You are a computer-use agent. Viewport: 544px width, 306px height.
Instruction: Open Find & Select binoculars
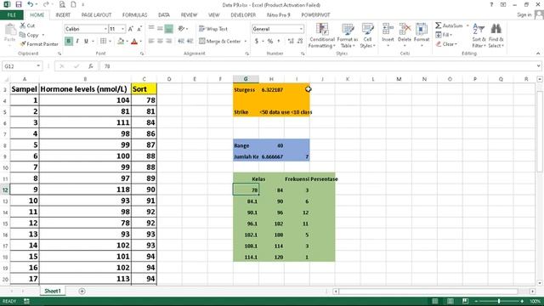pyautogui.click(x=496, y=36)
